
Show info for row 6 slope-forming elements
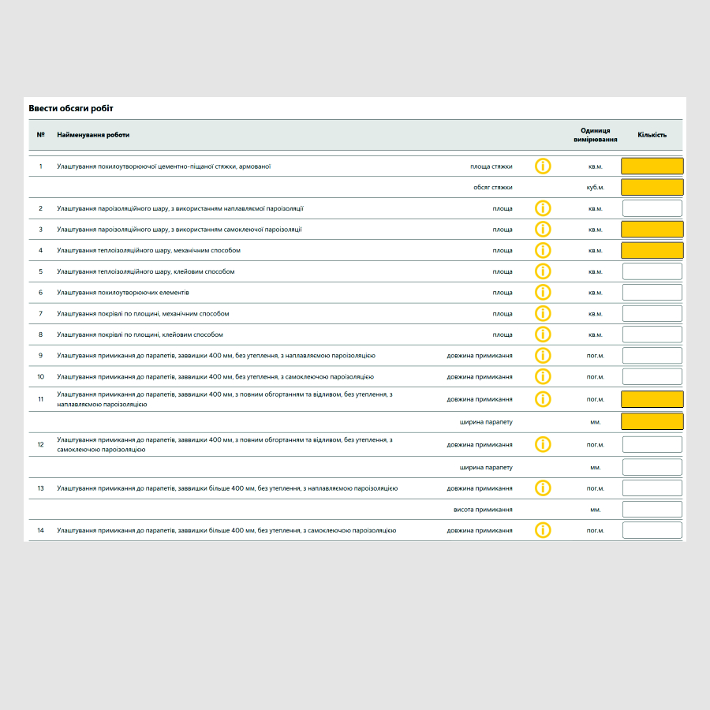(543, 292)
